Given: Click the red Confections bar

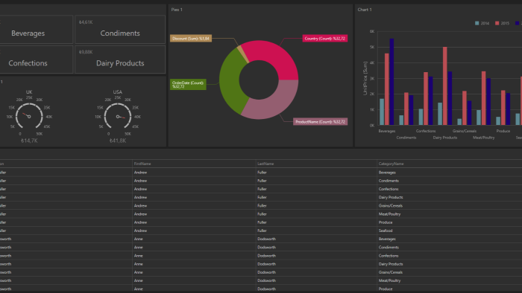Looking at the screenshot, I should pos(426,99).
